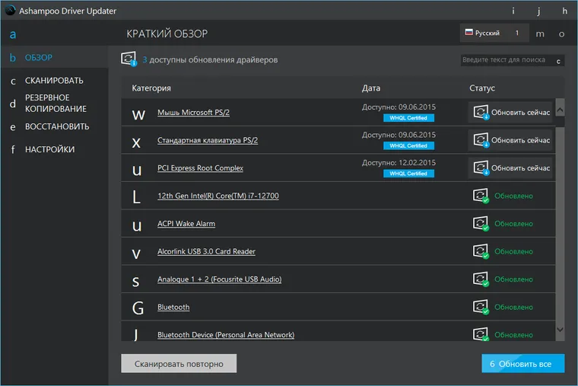Click the processor icon for Intel Core i7-12700
The height and width of the screenshot is (386, 578).
pyautogui.click(x=136, y=196)
